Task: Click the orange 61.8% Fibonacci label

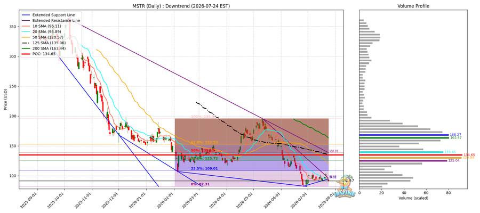Action: point(204,142)
